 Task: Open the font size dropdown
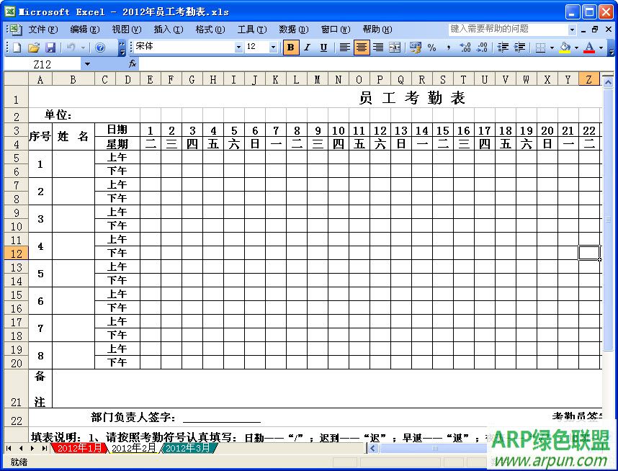pyautogui.click(x=274, y=46)
